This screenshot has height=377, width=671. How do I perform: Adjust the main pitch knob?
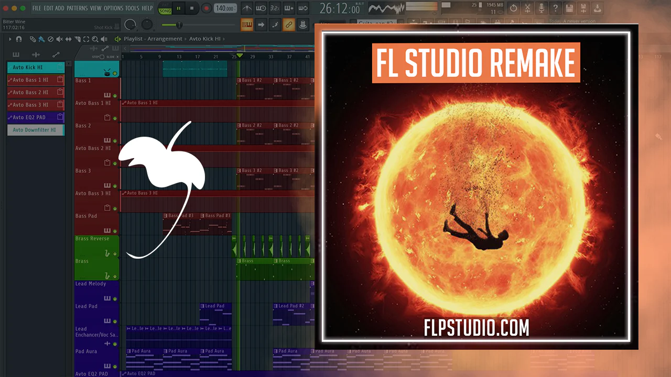[x=148, y=24]
